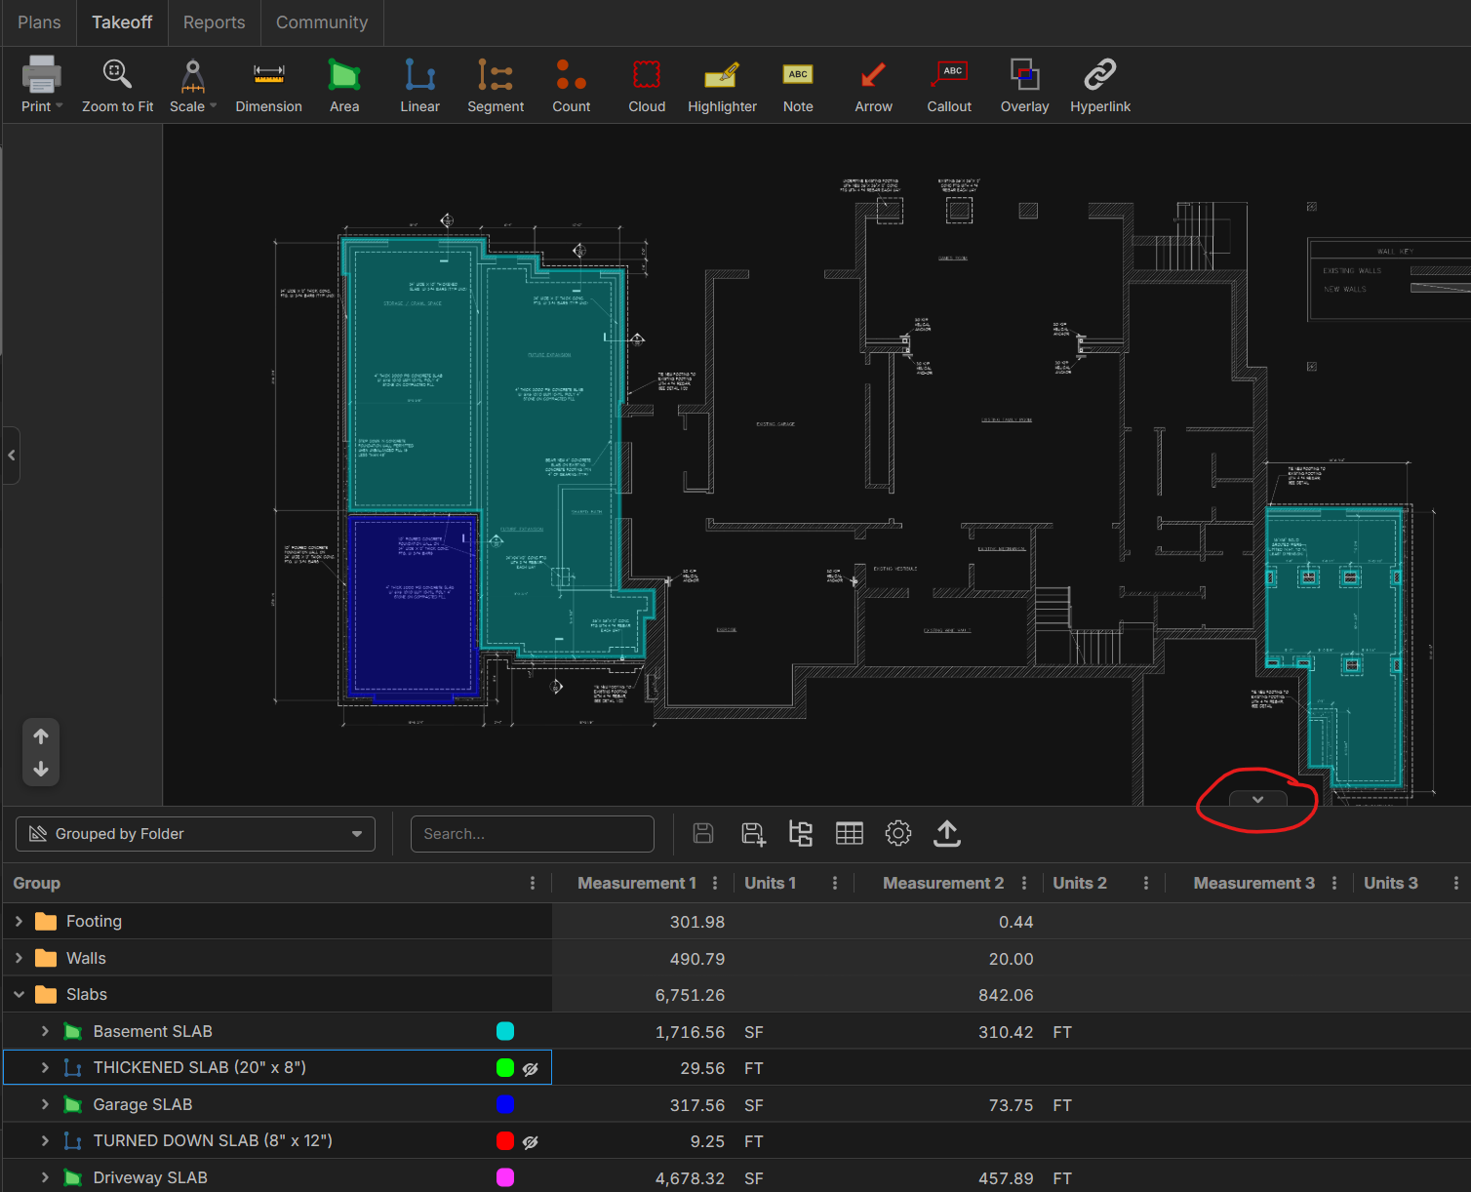Click the export upload icon
The height and width of the screenshot is (1192, 1471).
946,833
